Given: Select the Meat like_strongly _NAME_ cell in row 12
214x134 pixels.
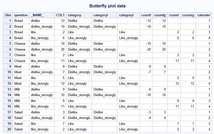Looking at the screenshot, I should pos(42,84).
